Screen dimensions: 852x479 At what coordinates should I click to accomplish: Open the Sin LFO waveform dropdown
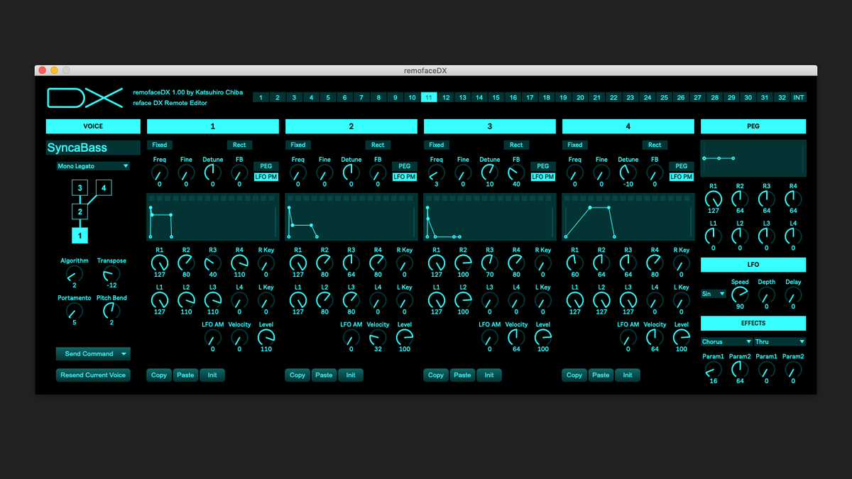pos(713,293)
